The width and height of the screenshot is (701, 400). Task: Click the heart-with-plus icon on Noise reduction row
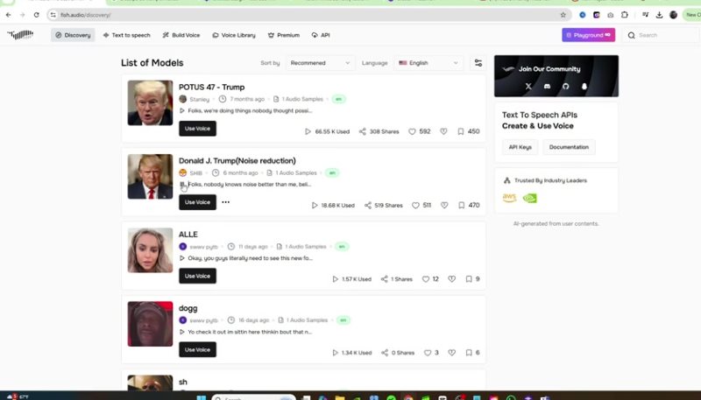(444, 206)
